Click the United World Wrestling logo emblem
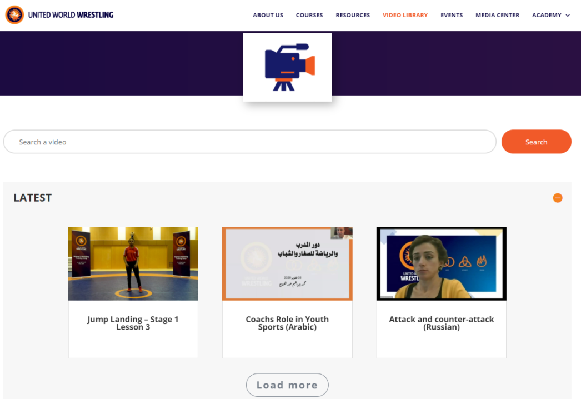Image resolution: width=581 pixels, height=399 pixels. coord(14,15)
